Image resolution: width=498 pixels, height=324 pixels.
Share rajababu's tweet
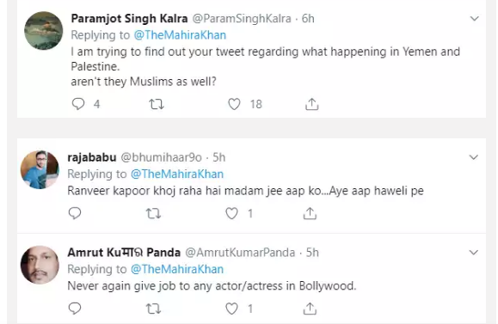point(310,213)
